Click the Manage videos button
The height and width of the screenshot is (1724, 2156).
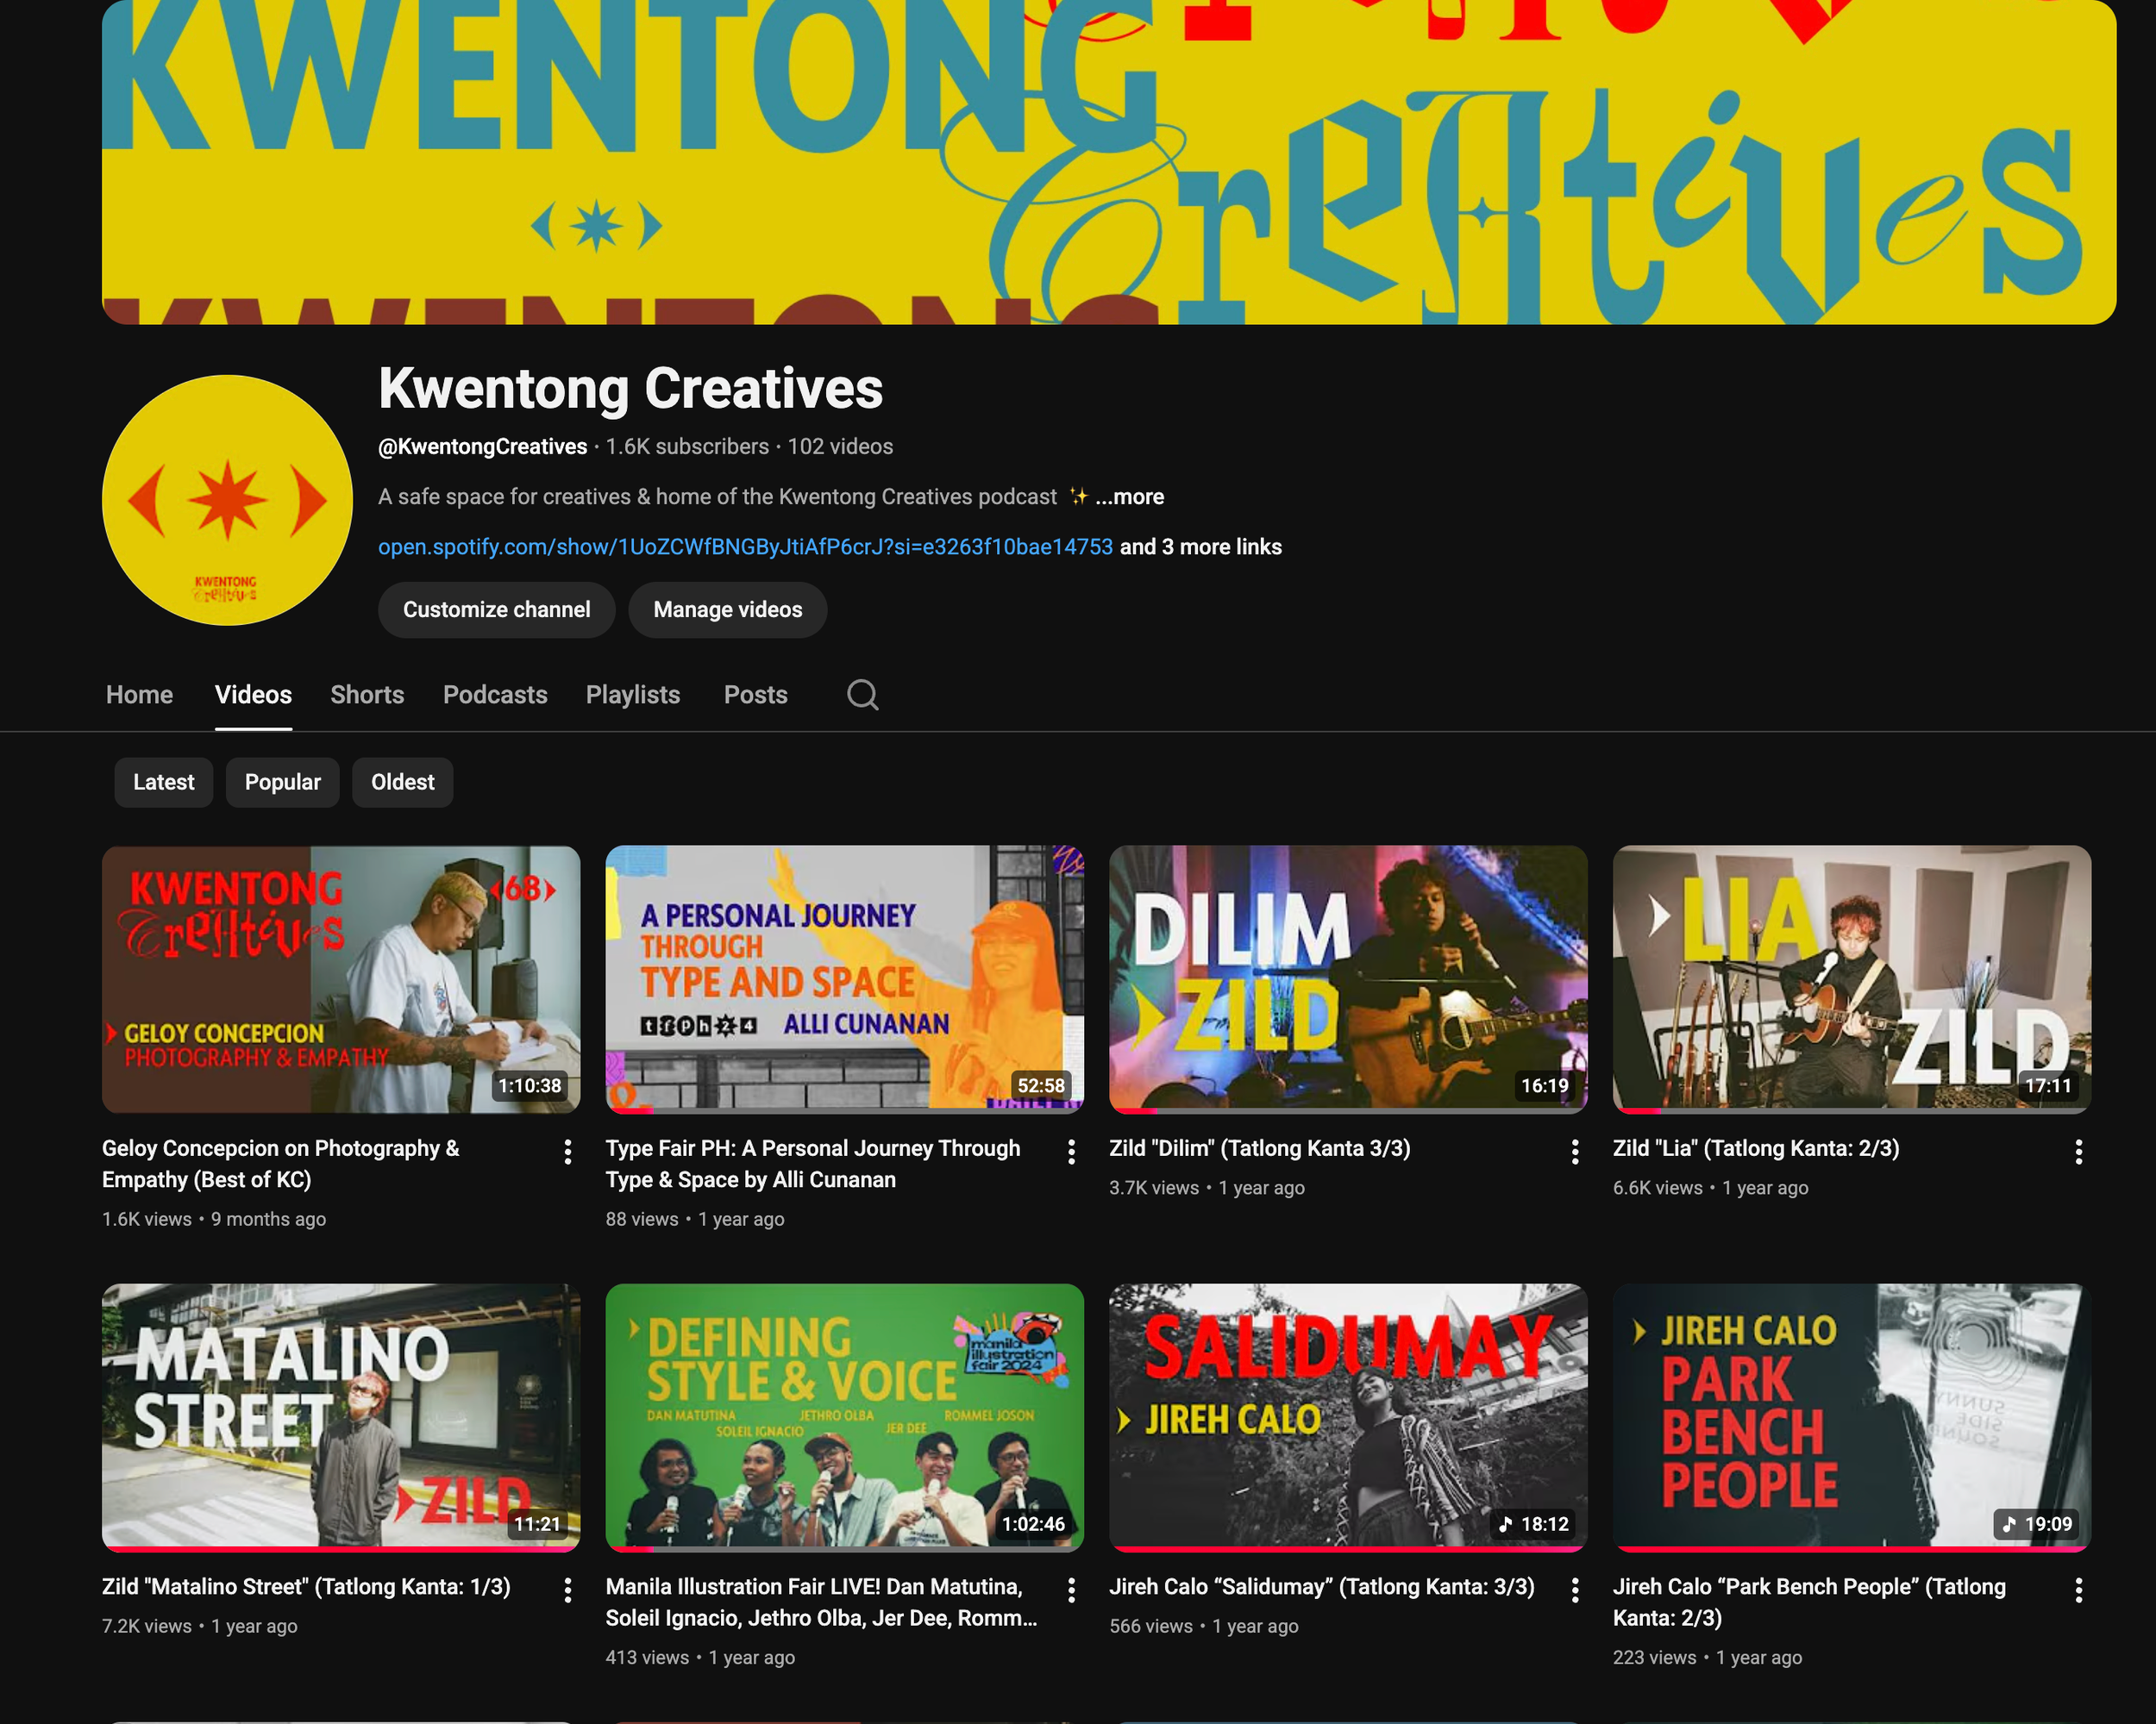coord(727,609)
